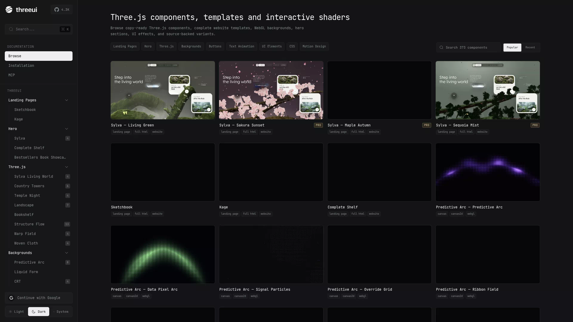Filter by Landing Pages category chip
573x322 pixels.
pos(125,47)
